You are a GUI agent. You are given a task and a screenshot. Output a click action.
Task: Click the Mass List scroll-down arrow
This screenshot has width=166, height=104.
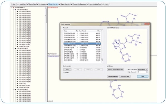tap(102, 62)
